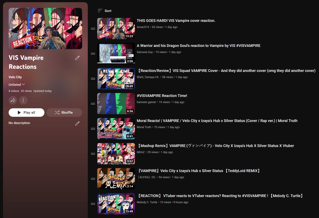Image resolution: width=319 pixels, height=218 pixels.
Task: Click the 8 videos count text
Action: [x=14, y=91]
